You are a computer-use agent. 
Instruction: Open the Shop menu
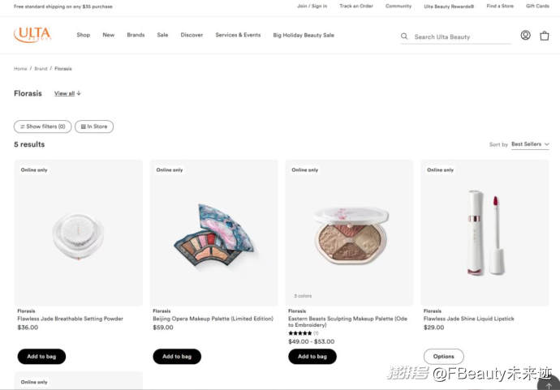(x=83, y=36)
